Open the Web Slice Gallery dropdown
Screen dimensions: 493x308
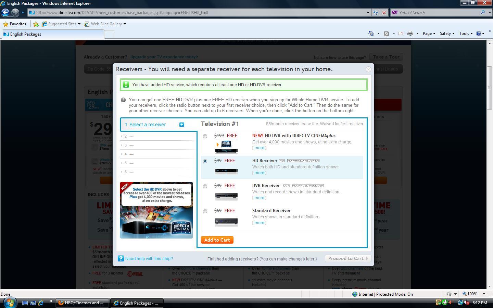[125, 24]
